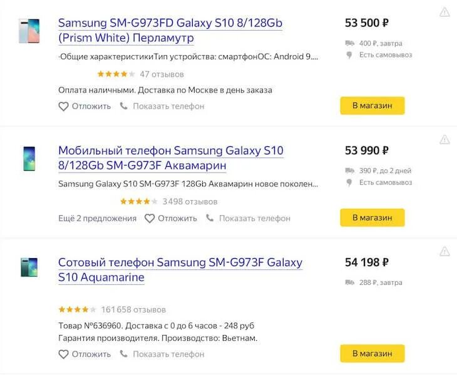Screen dimensions: 457x375
Task: Click pickup pin icon on 53 990 listing
Action: (349, 182)
